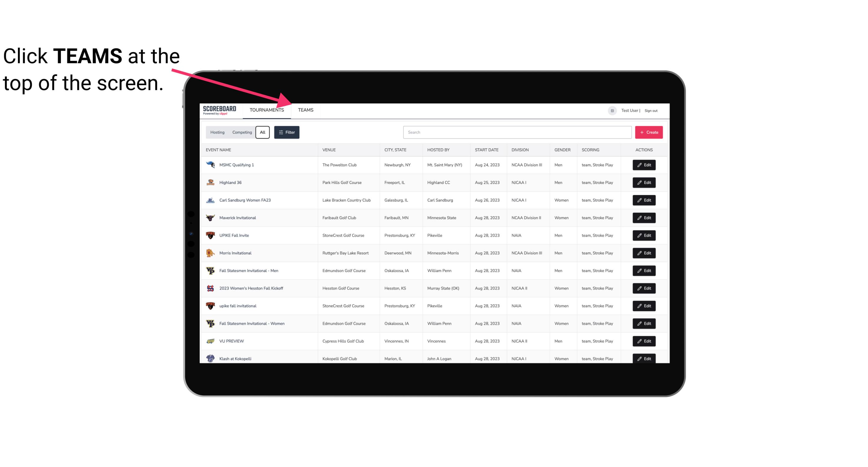Expand the DIVISION column header

point(521,149)
